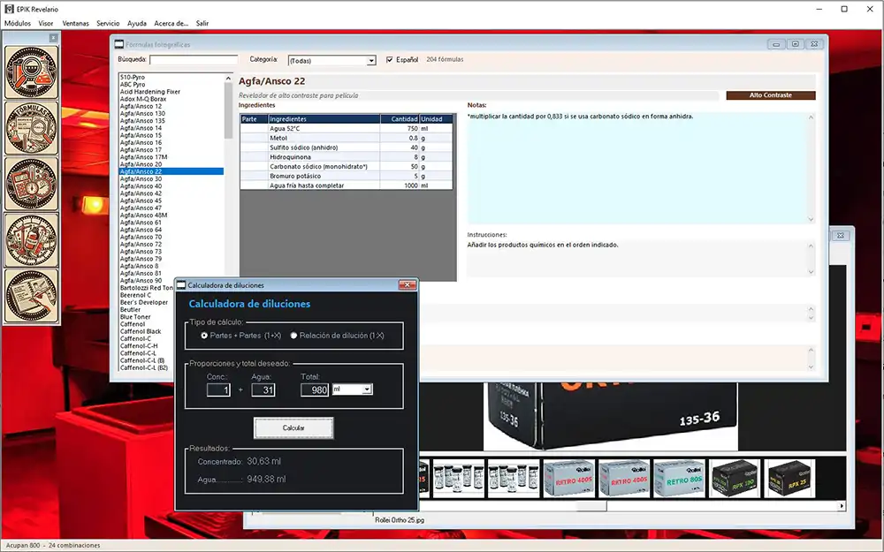Select Beer's Developer formula

pyautogui.click(x=144, y=302)
